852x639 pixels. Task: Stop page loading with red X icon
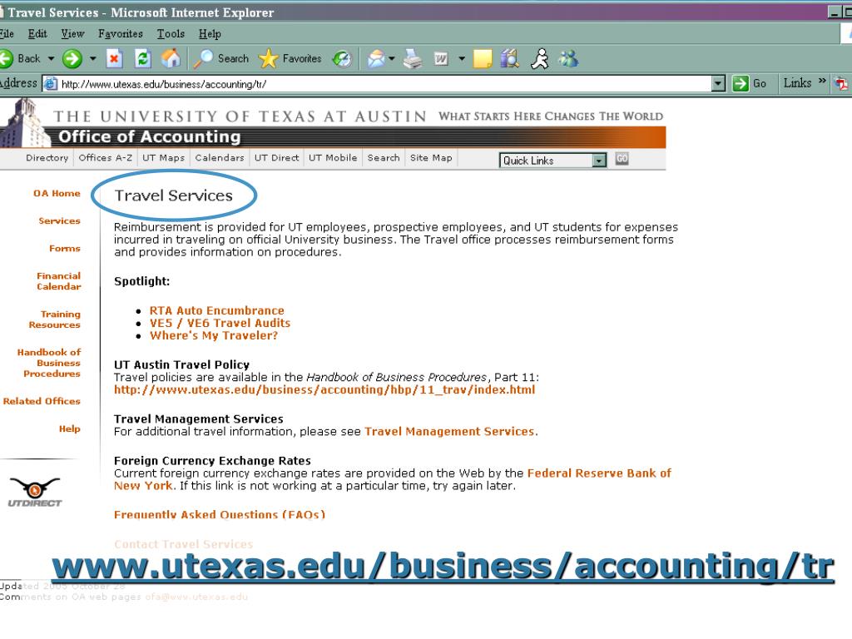[x=114, y=58]
